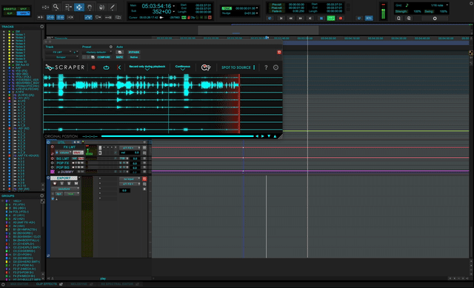Image resolution: width=474 pixels, height=288 pixels.
Task: Click the FX LMT track name
Action: 70,147
